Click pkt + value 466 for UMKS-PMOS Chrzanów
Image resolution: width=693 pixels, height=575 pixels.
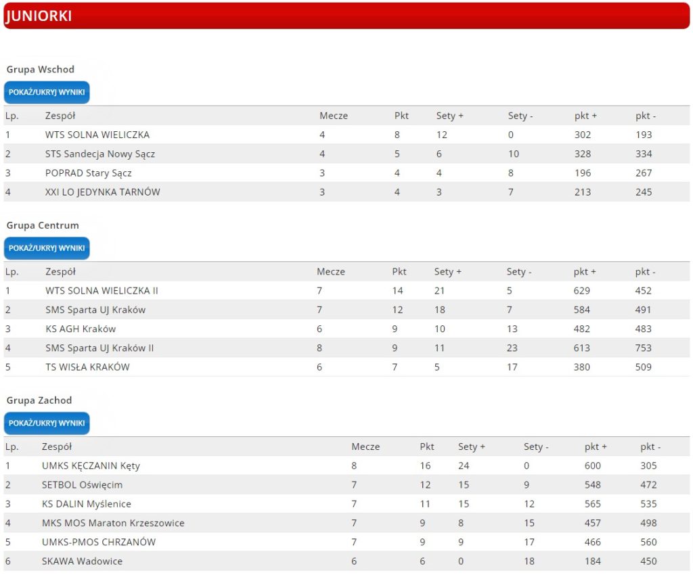(x=593, y=542)
